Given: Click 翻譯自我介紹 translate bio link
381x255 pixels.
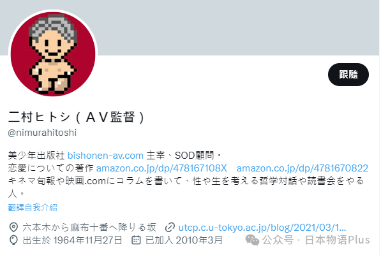Looking at the screenshot, I should pyautogui.click(x=33, y=207).
